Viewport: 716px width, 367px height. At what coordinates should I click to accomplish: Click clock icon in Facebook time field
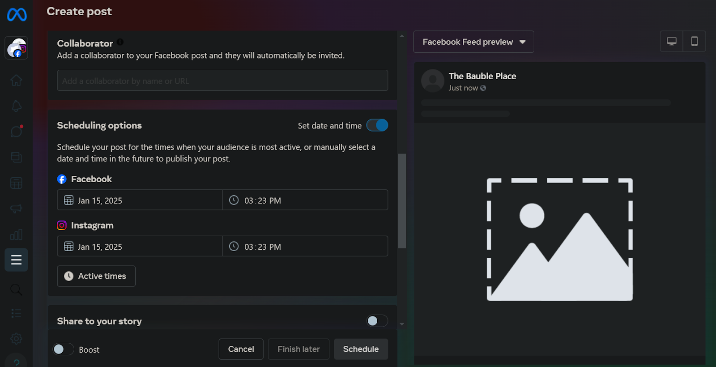coord(234,200)
